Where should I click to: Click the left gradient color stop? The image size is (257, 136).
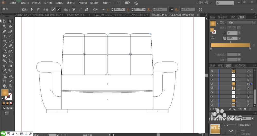pyautogui.click(x=211, y=49)
